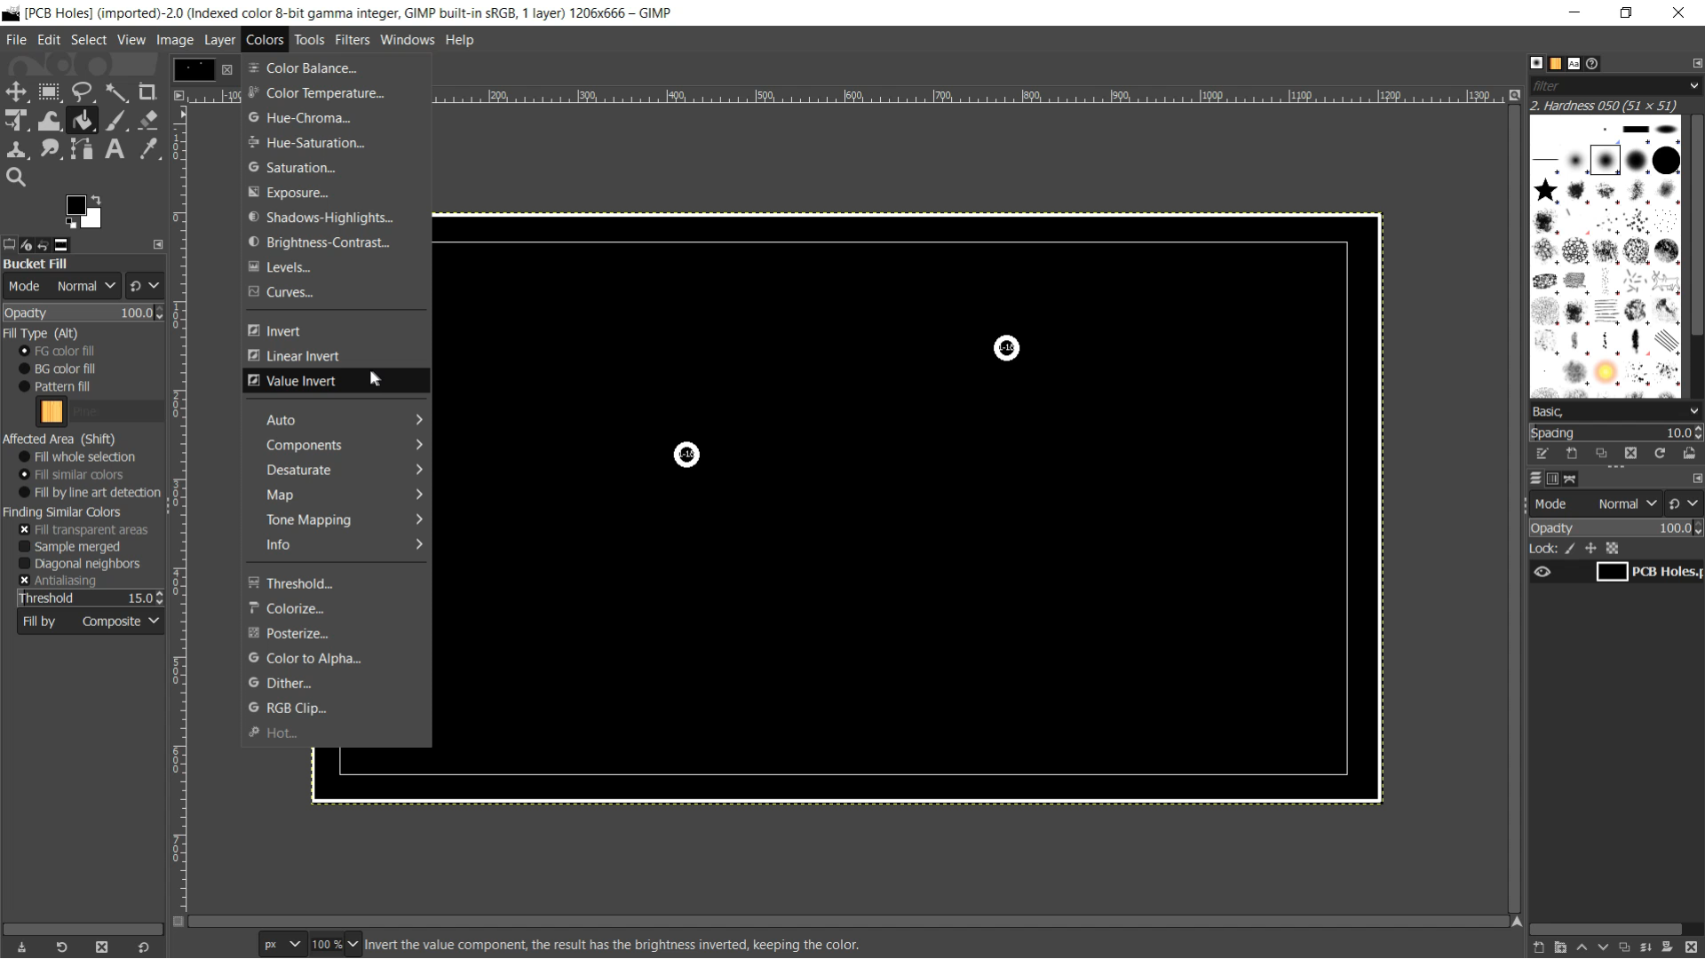The image size is (1705, 959).
Task: Click Value Invert menu entry
Action: coord(301,381)
